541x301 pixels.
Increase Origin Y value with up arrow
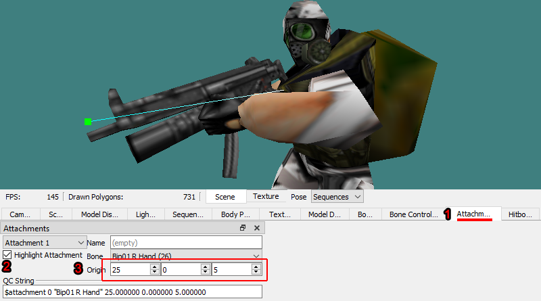point(206,267)
